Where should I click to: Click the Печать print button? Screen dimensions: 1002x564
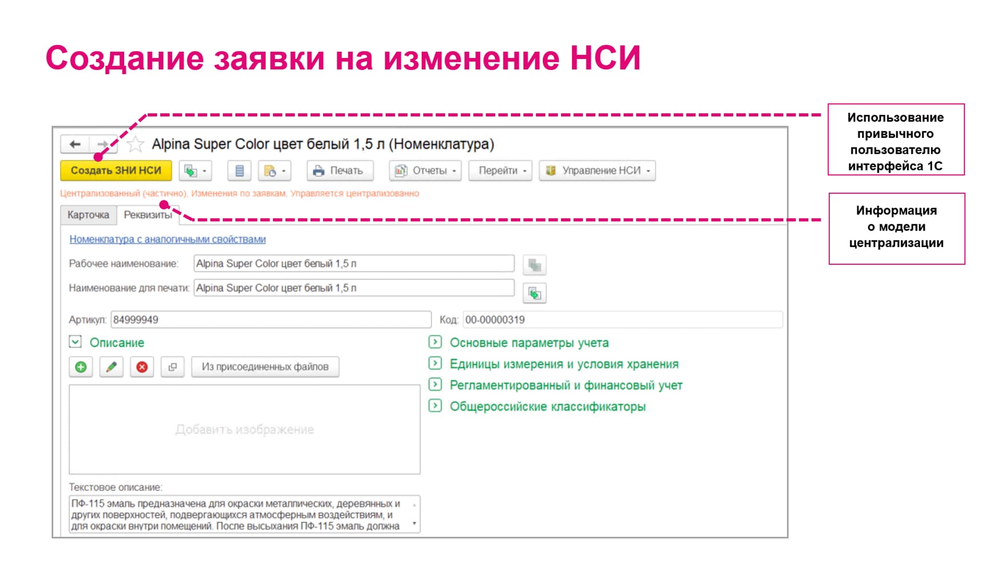coord(340,171)
